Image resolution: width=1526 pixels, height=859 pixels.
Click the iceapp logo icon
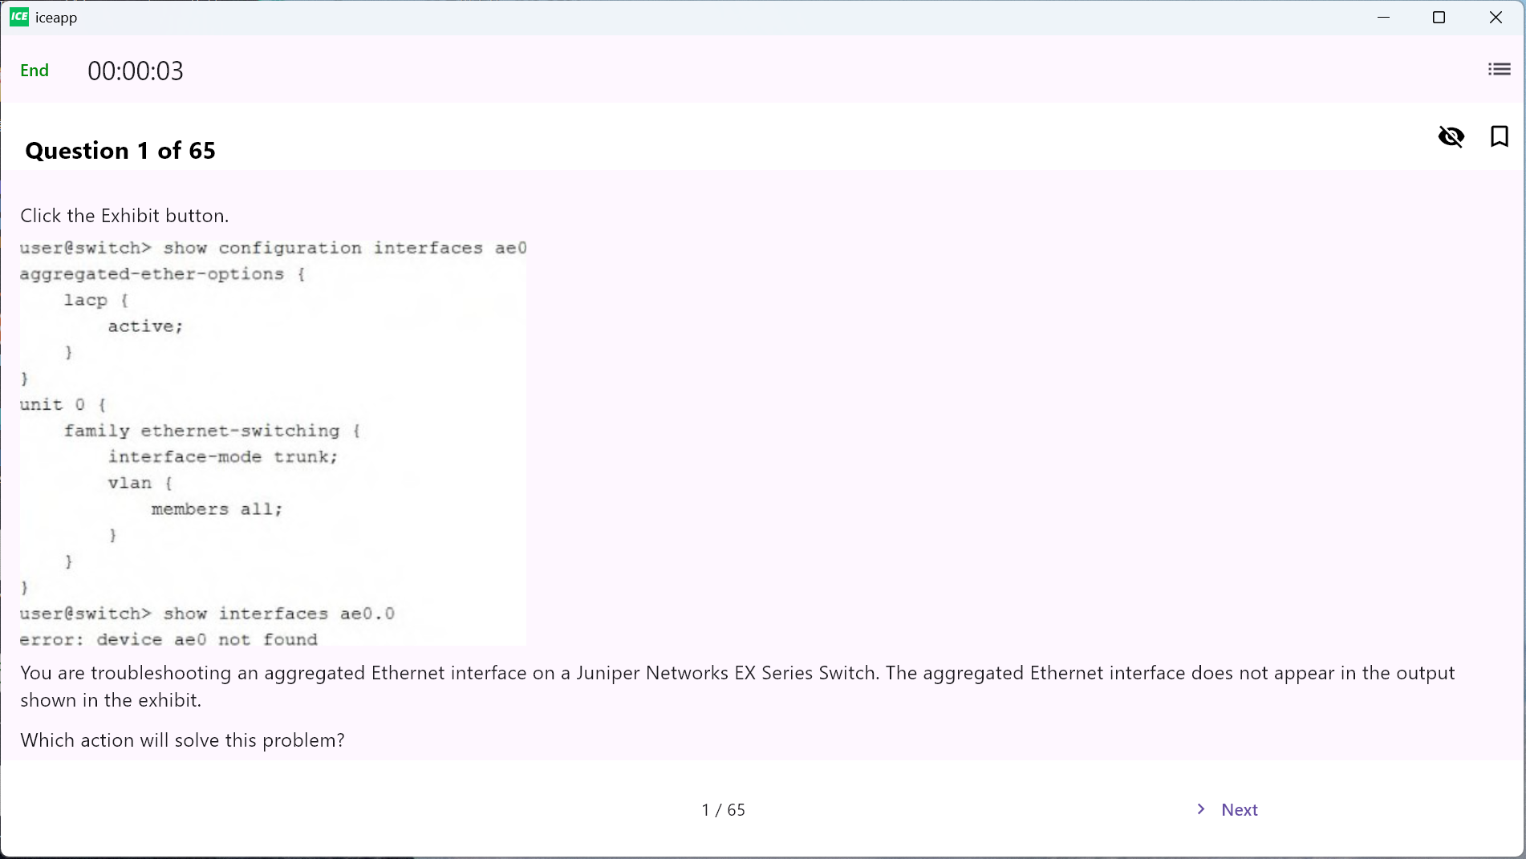[x=19, y=17]
